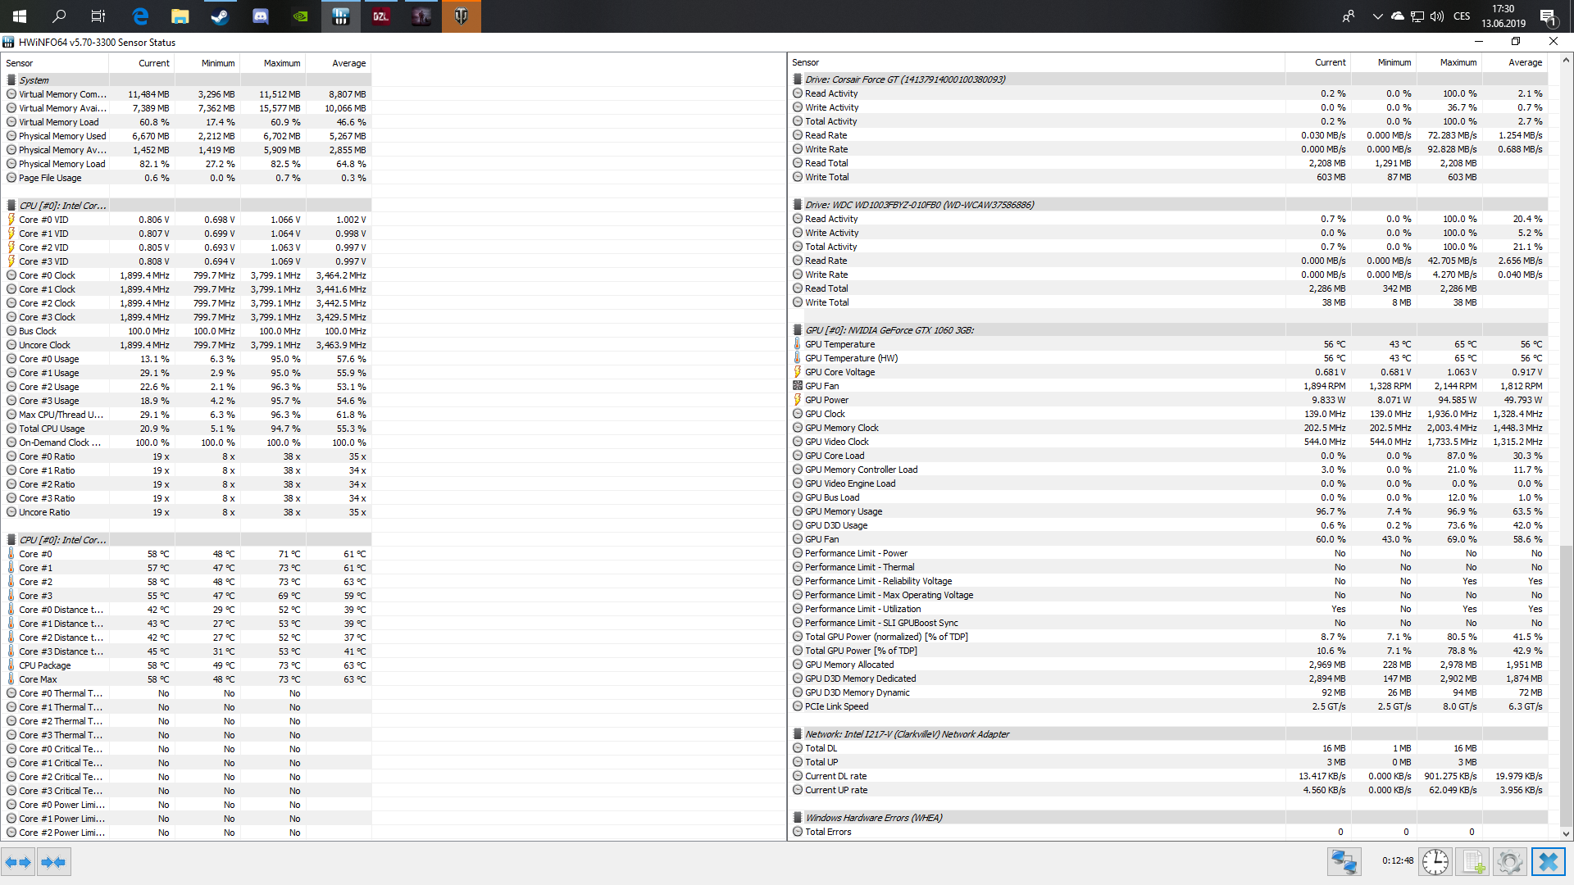Select the GPU Power sensor row
1574x885 pixels.
coord(826,400)
